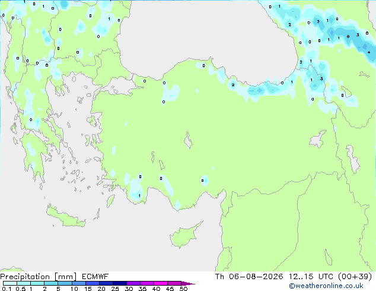Select the 5–10 mm legend swatch
Image resolution: width=376 pixels, height=291 pixels.
pyautogui.click(x=65, y=283)
